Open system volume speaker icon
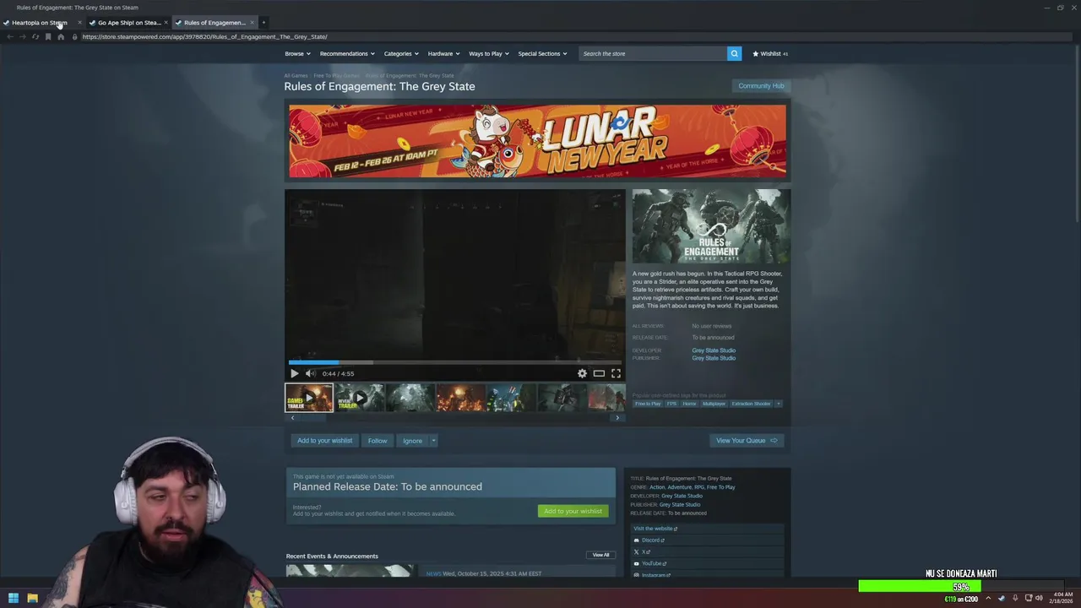Viewport: 1081px width, 608px height. 1040,598
